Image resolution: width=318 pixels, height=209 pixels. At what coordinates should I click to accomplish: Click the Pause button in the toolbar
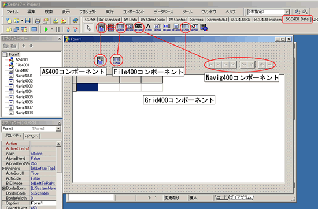[x=58, y=29]
